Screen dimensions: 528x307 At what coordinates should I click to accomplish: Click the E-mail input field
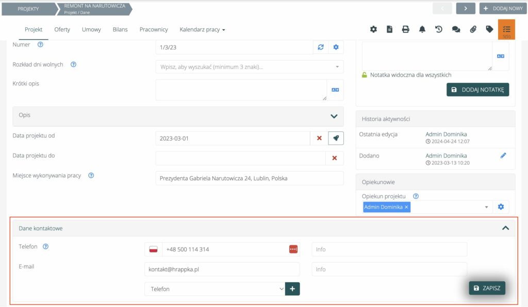(x=222, y=269)
